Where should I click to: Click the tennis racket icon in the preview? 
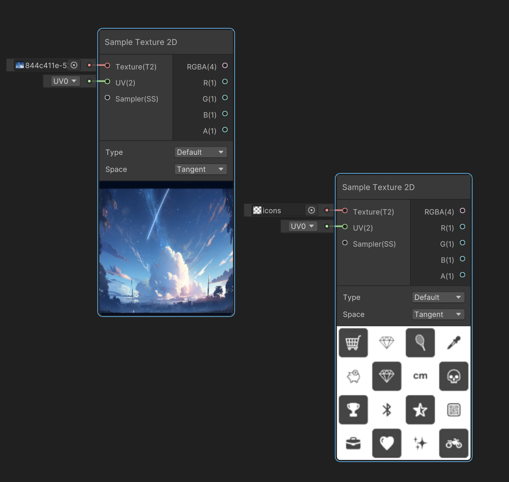[x=420, y=343]
